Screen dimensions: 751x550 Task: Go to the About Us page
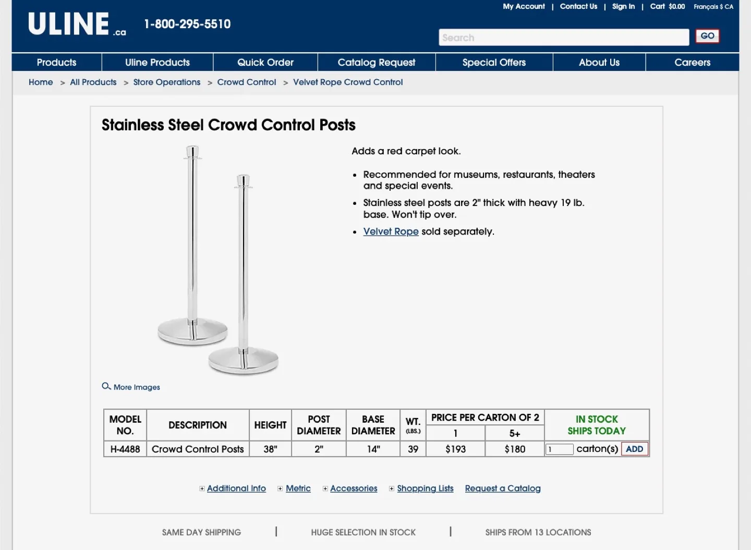pyautogui.click(x=599, y=62)
